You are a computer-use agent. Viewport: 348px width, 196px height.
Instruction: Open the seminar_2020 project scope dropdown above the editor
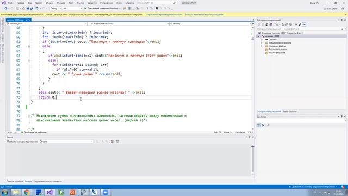47,23
